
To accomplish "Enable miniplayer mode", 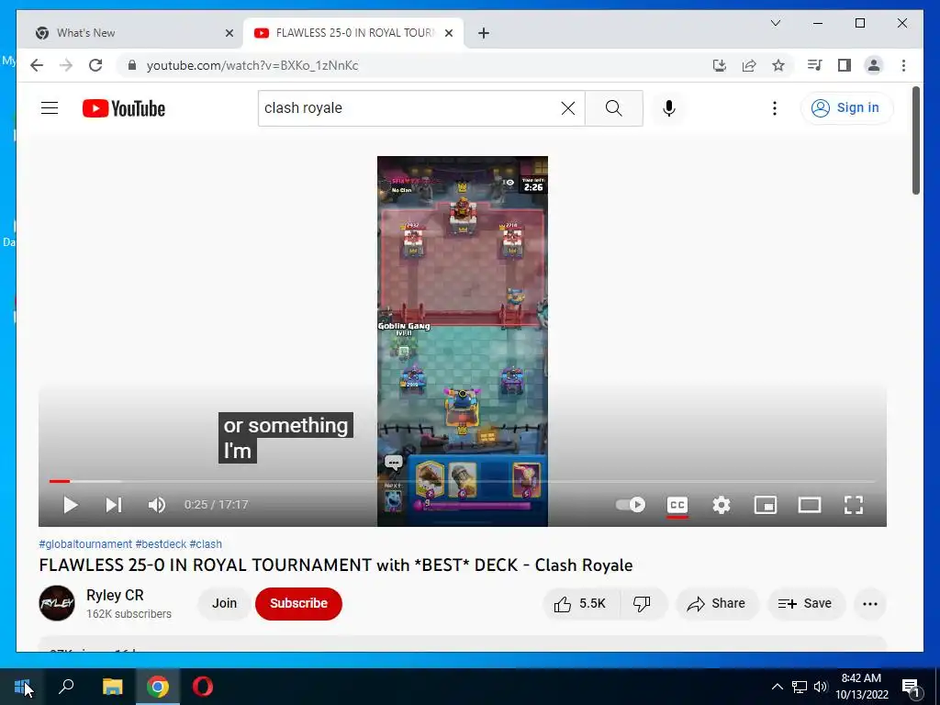I will (x=766, y=505).
